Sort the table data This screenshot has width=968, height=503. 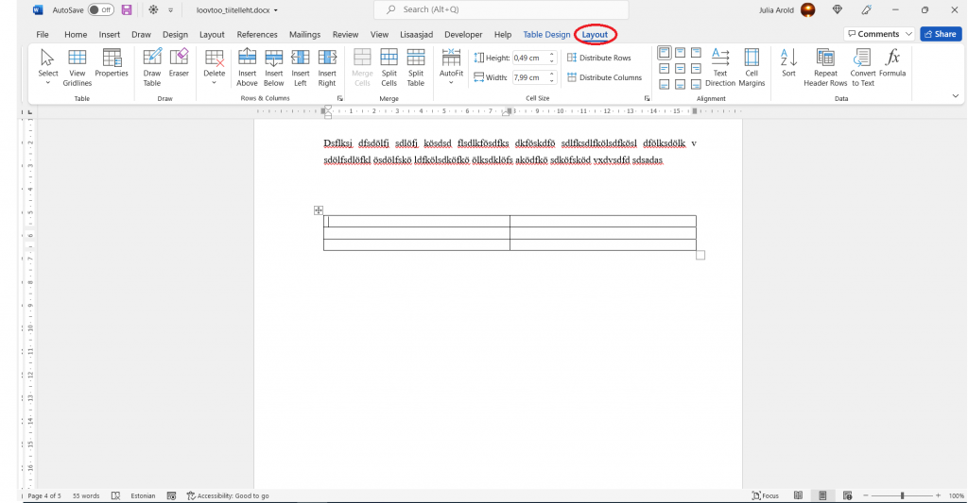(788, 63)
